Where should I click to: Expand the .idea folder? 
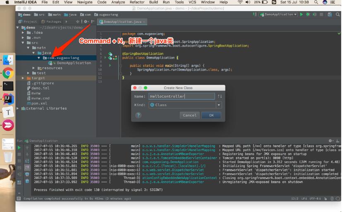click(x=23, y=33)
